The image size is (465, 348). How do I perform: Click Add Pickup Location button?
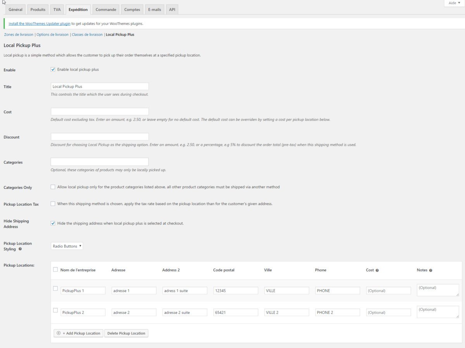(78, 333)
